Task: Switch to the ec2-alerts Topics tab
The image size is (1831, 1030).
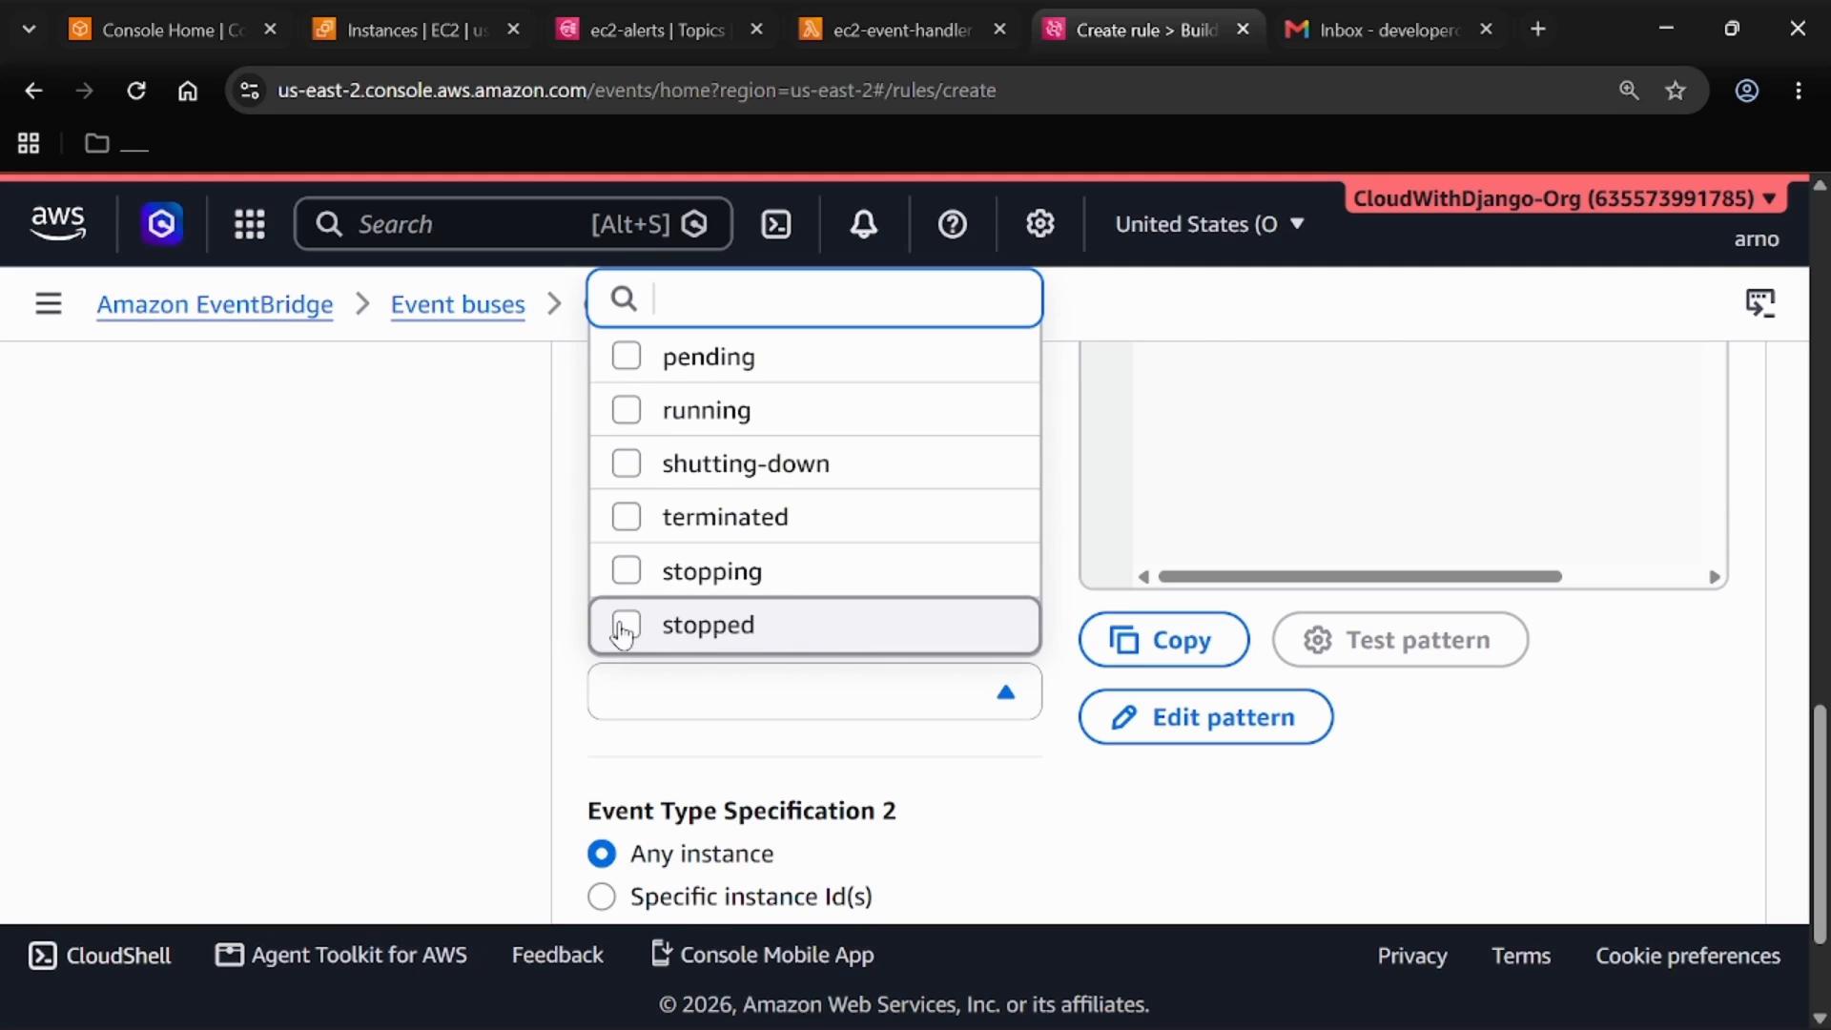Action: pos(660,30)
